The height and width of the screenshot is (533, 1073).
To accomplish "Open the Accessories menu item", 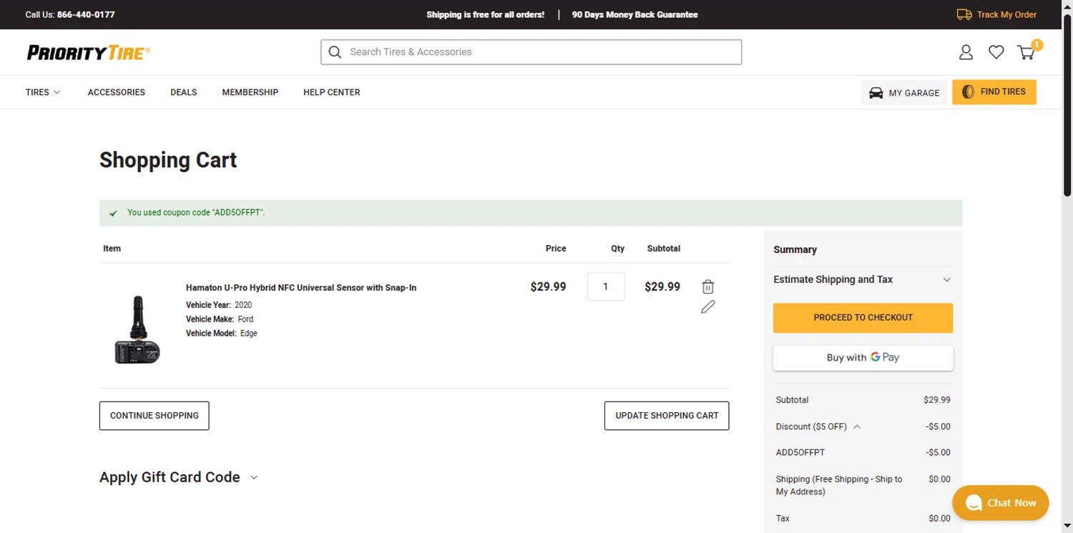I will pos(117,92).
